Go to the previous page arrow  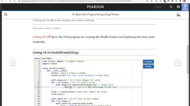click(13, 63)
